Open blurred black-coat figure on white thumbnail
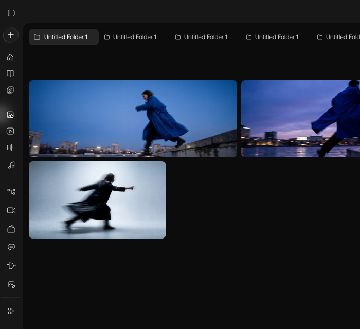This screenshot has width=360, height=329. click(97, 200)
